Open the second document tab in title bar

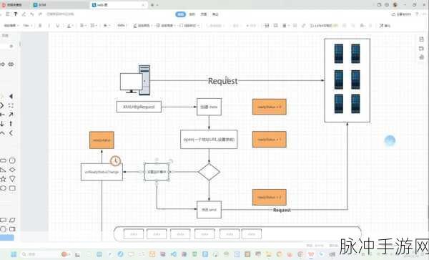click(39, 5)
